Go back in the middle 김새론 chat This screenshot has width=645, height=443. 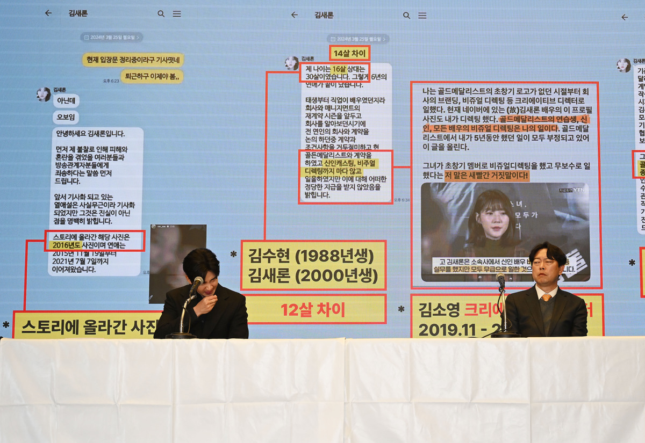pyautogui.click(x=294, y=15)
